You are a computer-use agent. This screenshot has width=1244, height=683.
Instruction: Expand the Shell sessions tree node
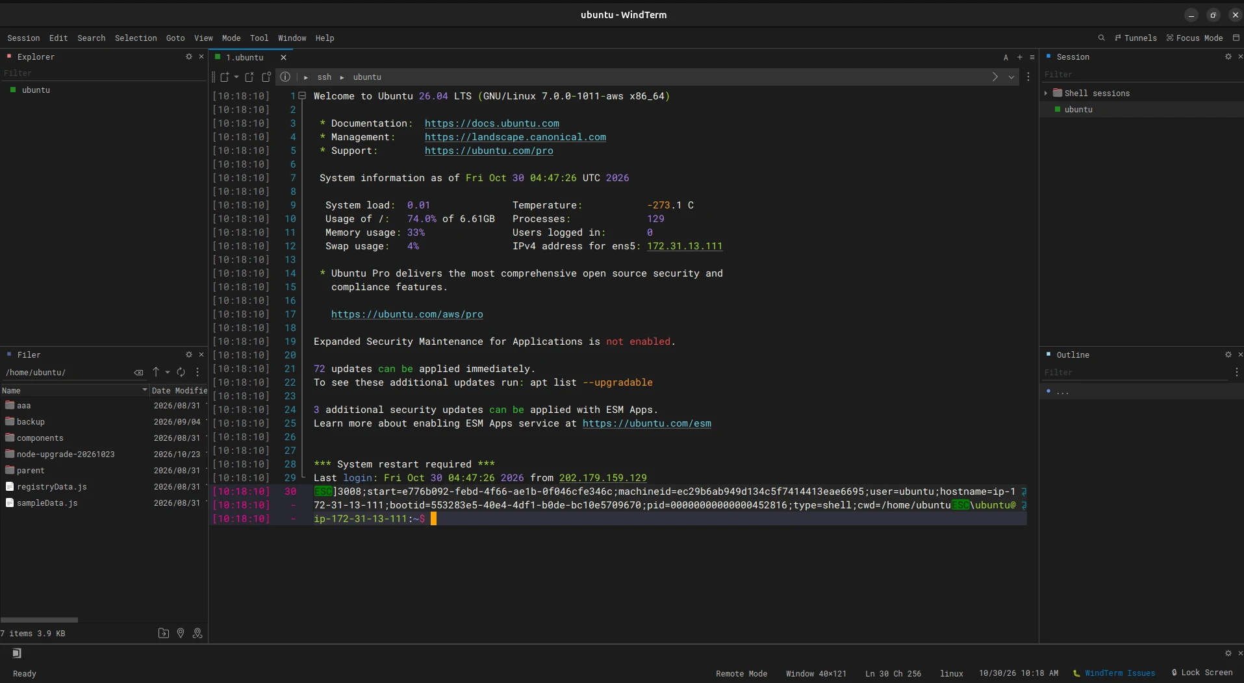(1046, 93)
